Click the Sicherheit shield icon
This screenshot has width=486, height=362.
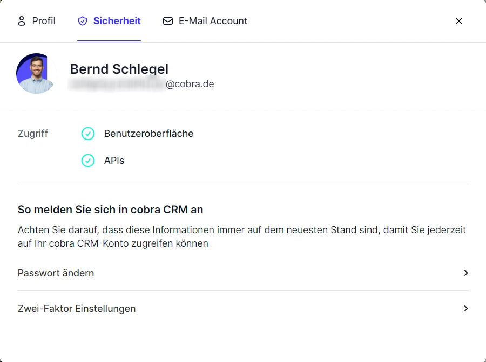[82, 20]
